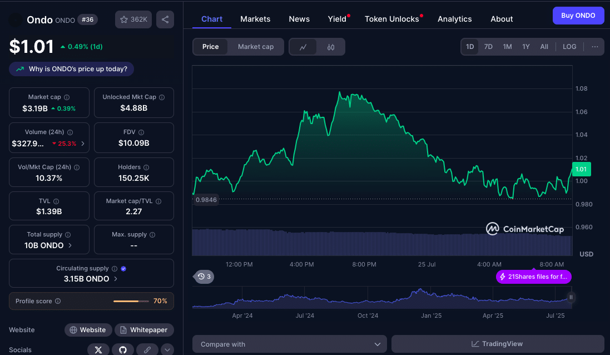The image size is (610, 355).
Task: Click the timeline range slider handle
Action: (x=571, y=297)
